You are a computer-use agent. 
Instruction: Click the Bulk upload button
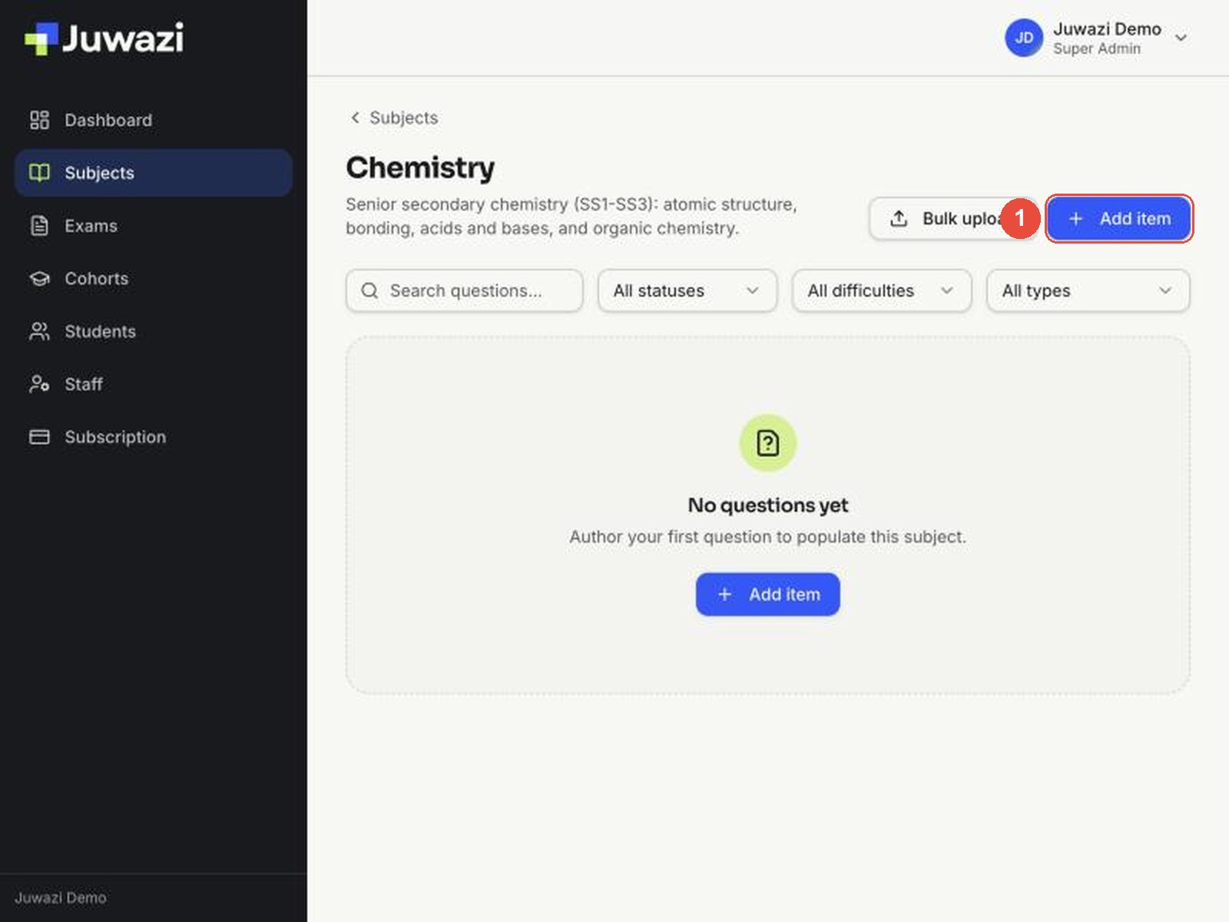(x=952, y=219)
